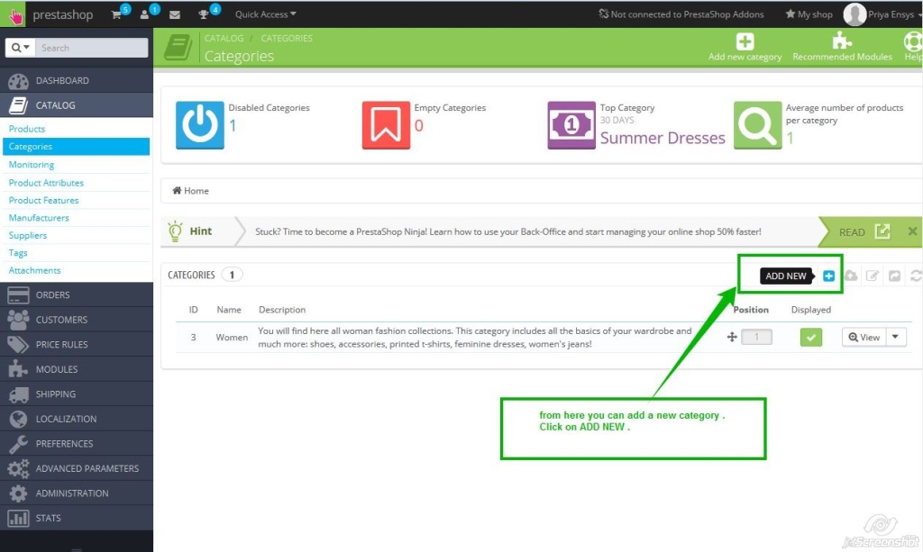This screenshot has width=923, height=552.
Task: Open the Localization menu
Action: [x=77, y=419]
